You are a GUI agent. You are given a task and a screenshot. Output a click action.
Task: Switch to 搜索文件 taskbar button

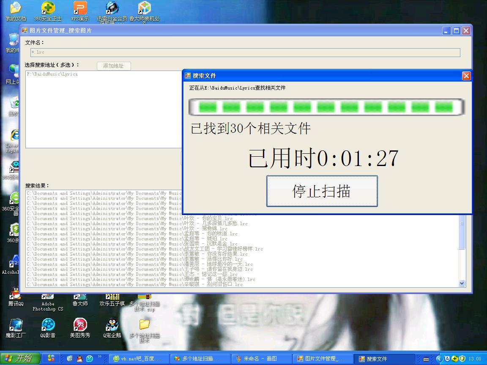[x=385, y=359]
